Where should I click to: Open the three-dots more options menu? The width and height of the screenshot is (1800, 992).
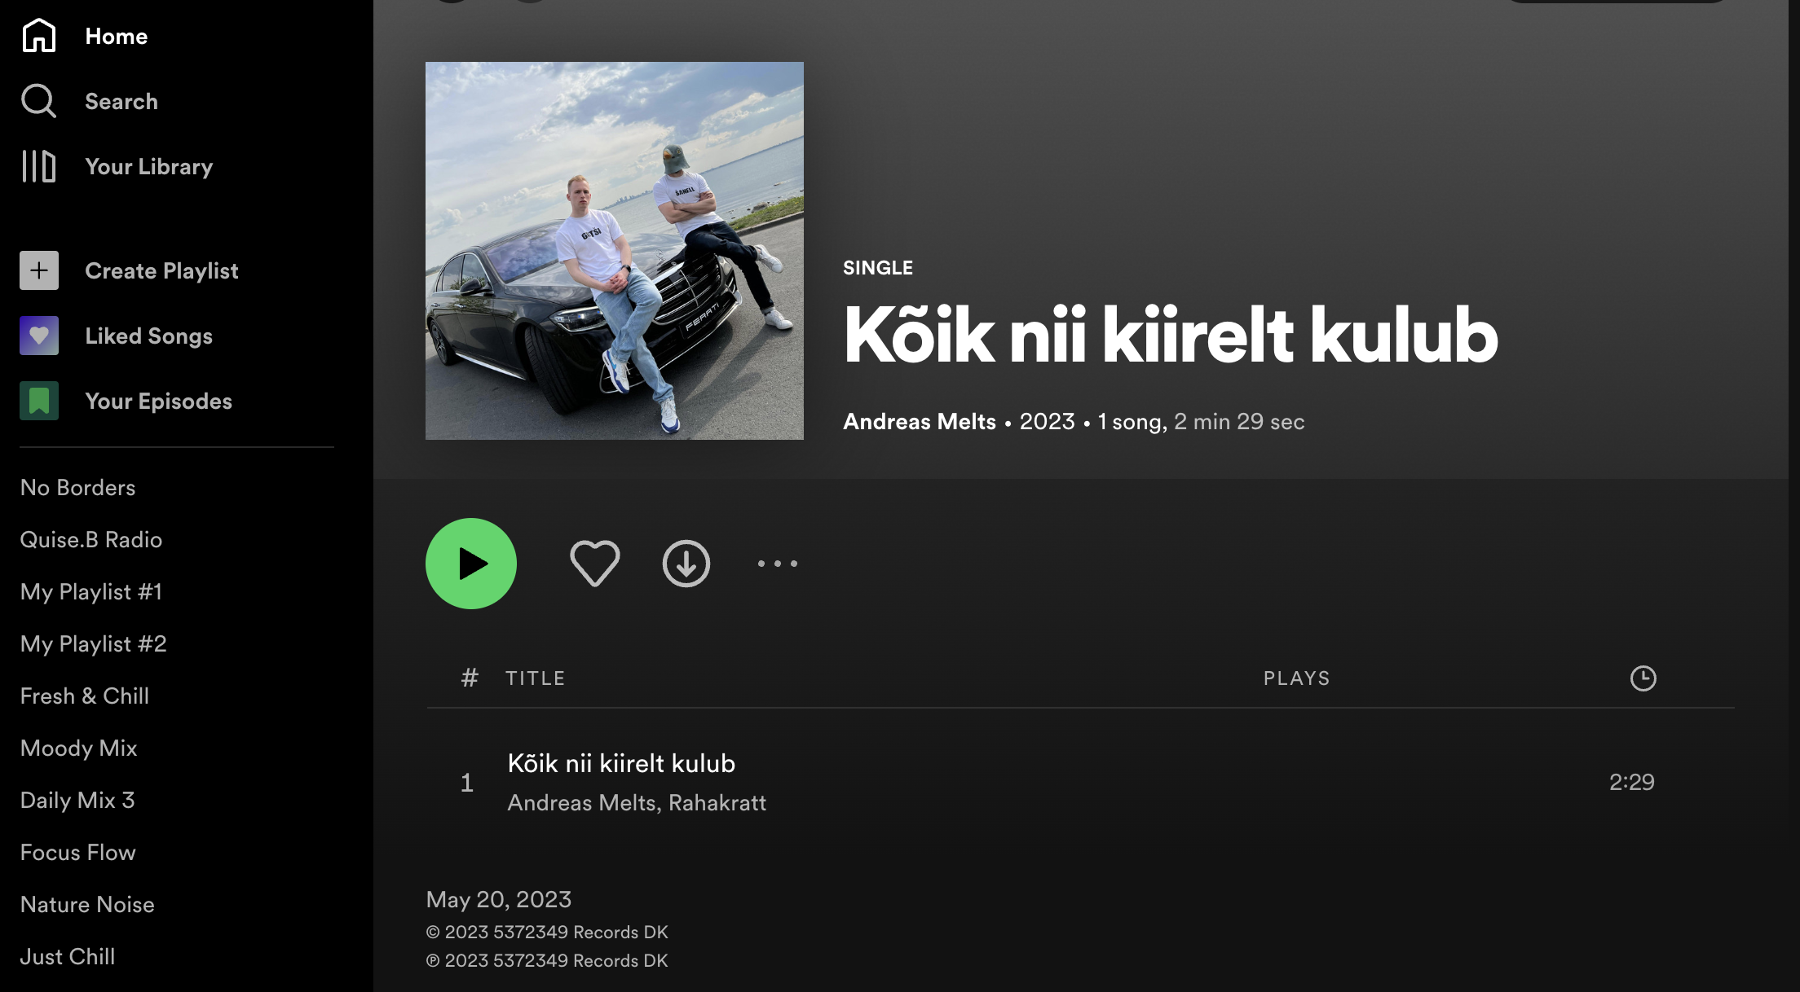pyautogui.click(x=778, y=564)
